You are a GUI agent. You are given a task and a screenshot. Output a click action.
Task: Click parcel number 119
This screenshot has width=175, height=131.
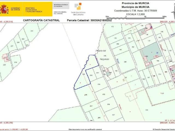[x=147, y=110]
